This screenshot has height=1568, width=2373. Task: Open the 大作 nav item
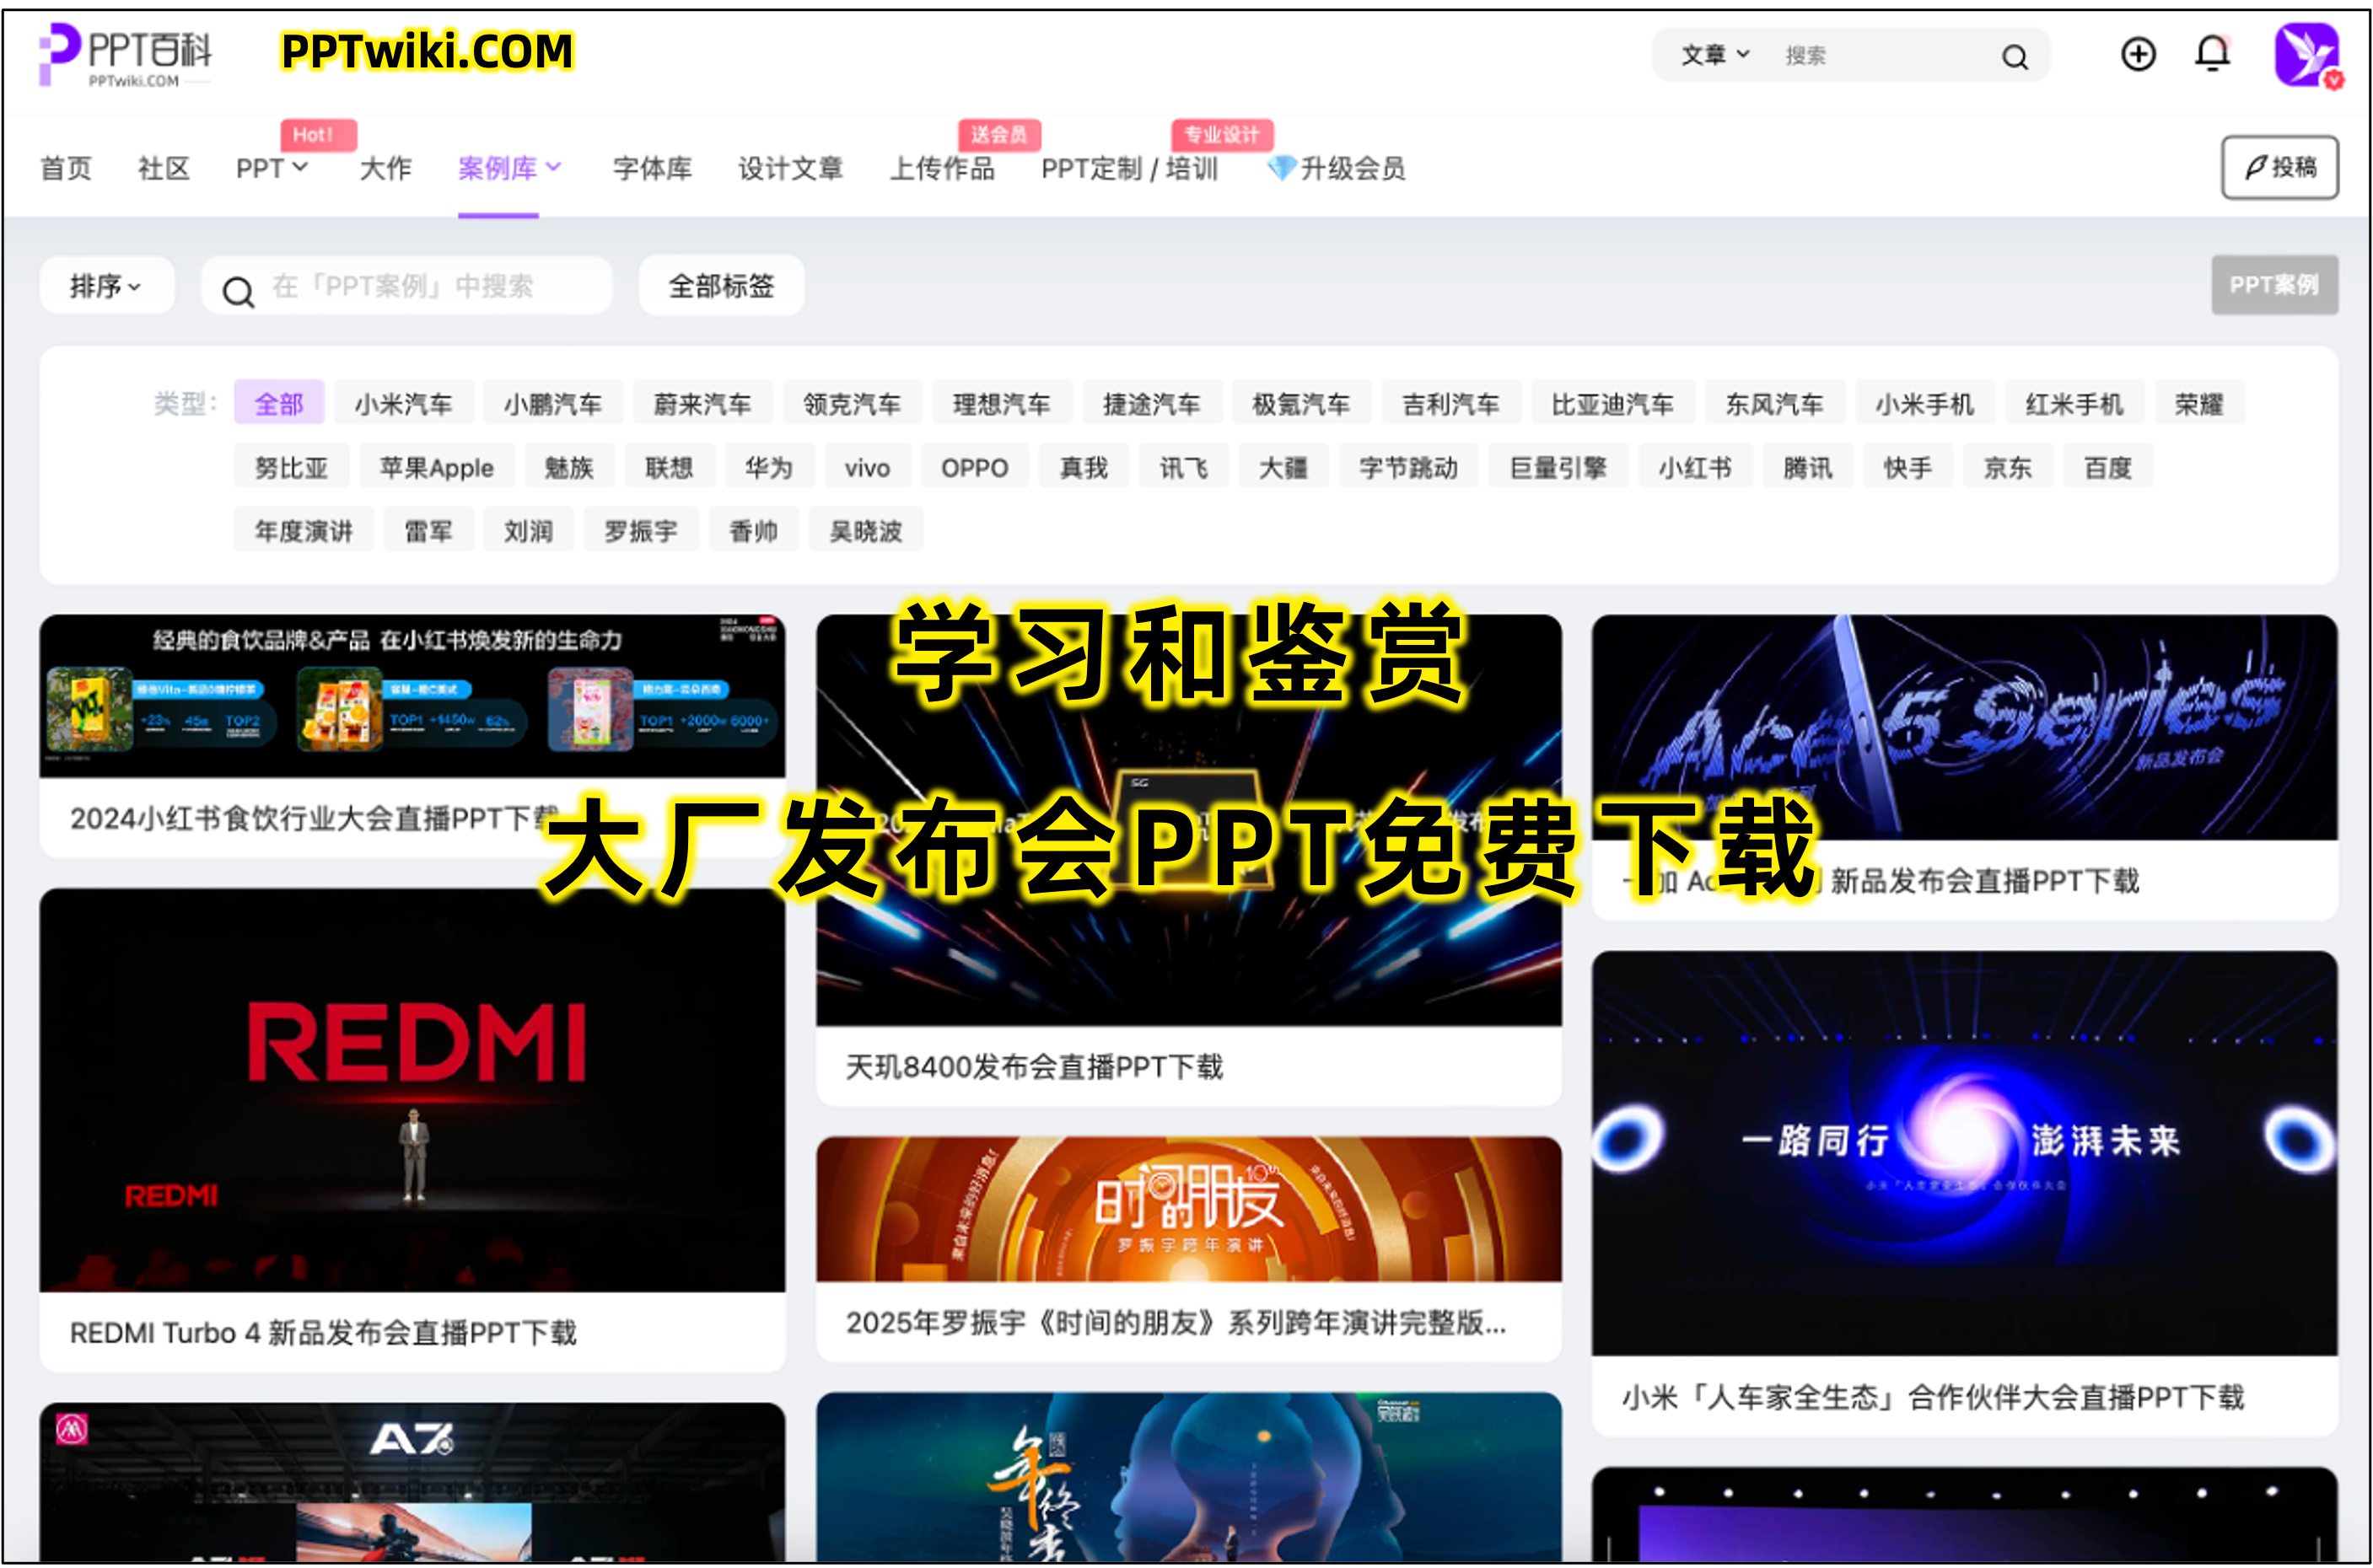tap(385, 168)
